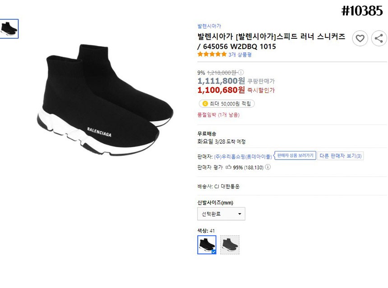Click the thumbs-up seller rating icon
388x288 pixels.
pos(228,167)
